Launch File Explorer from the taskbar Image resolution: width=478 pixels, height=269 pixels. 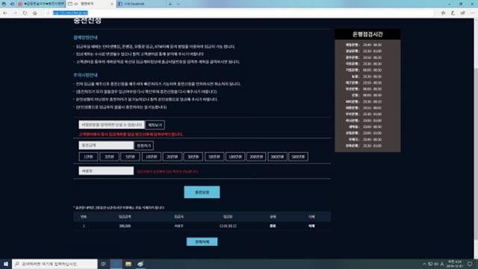tap(128, 264)
